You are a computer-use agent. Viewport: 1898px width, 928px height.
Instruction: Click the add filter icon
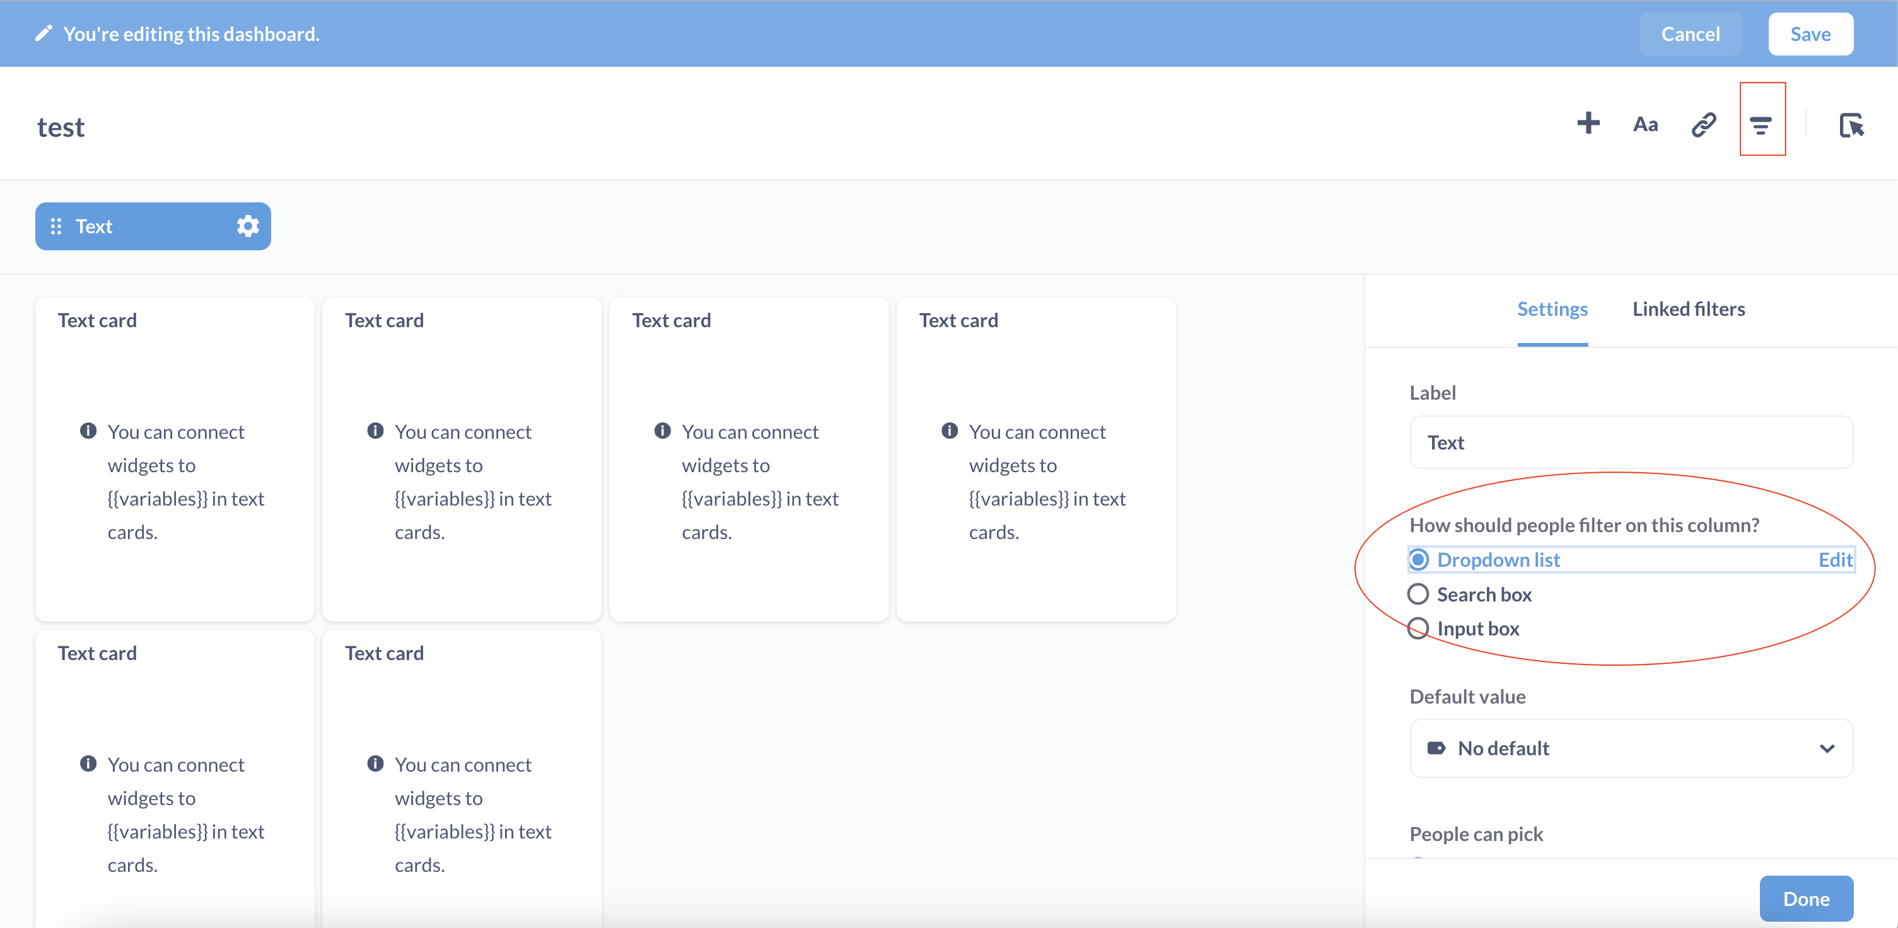(x=1761, y=125)
